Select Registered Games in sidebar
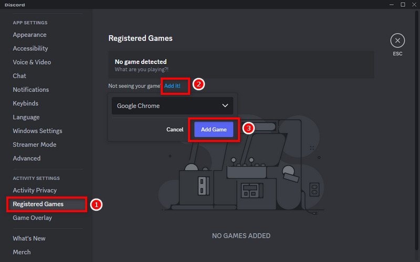This screenshot has width=420, height=262. [38, 204]
